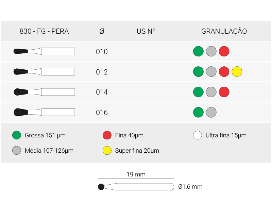Select the 014 pear bur drawing
Image resolution: width=272 pixels, height=204 pixels.
pyautogui.click(x=44, y=92)
